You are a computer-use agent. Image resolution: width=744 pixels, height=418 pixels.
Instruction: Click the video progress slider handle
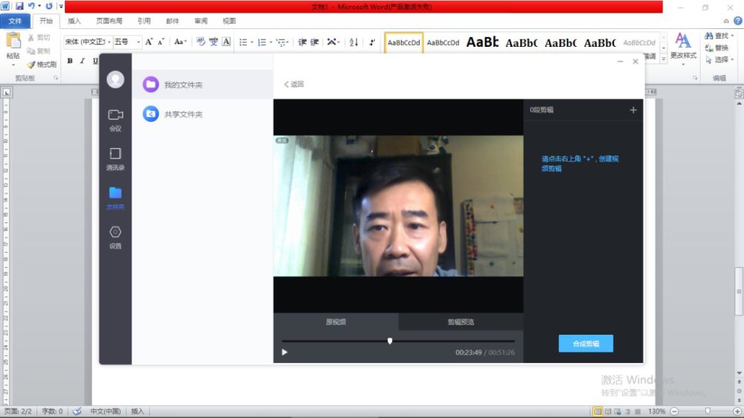coord(390,341)
